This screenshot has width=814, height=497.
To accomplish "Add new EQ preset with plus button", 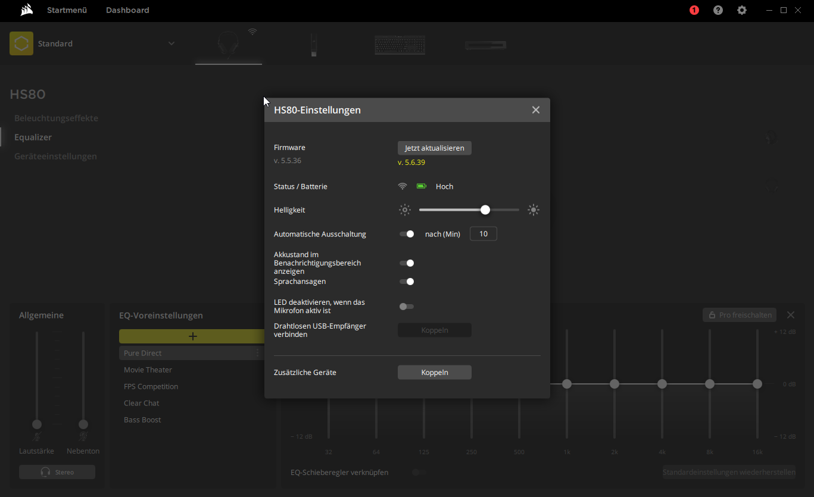I will point(192,336).
